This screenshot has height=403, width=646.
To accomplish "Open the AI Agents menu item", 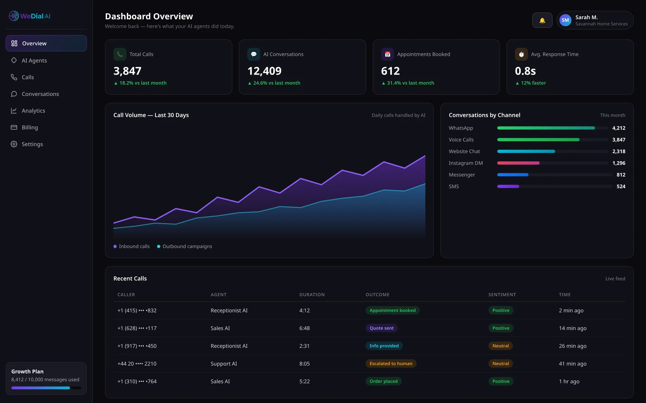I will tap(46, 60).
